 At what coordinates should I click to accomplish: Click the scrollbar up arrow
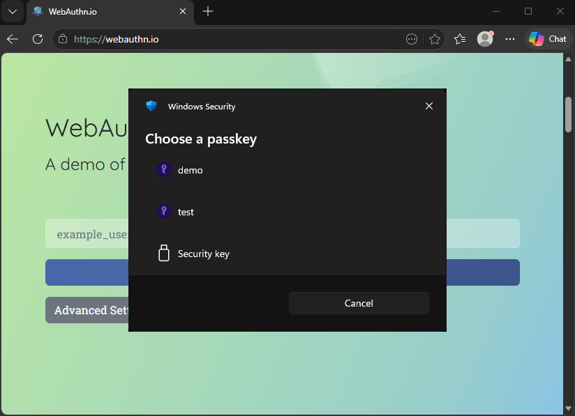(x=569, y=59)
